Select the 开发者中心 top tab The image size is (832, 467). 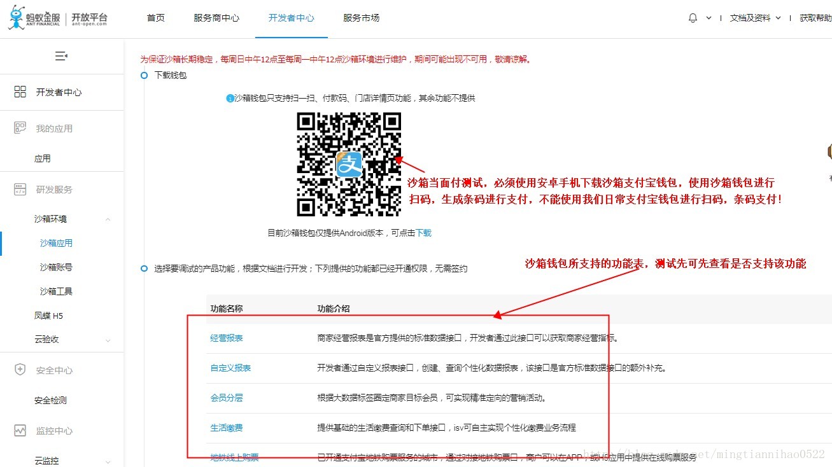[292, 18]
